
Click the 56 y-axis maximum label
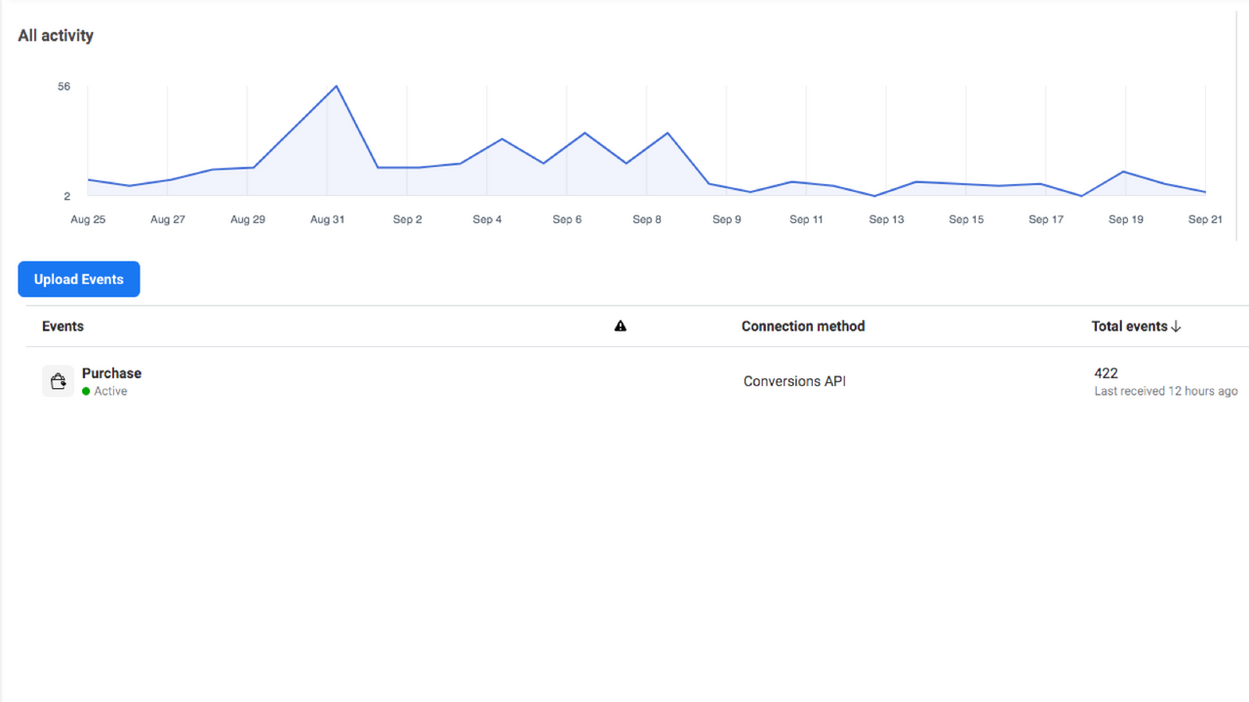pyautogui.click(x=64, y=87)
